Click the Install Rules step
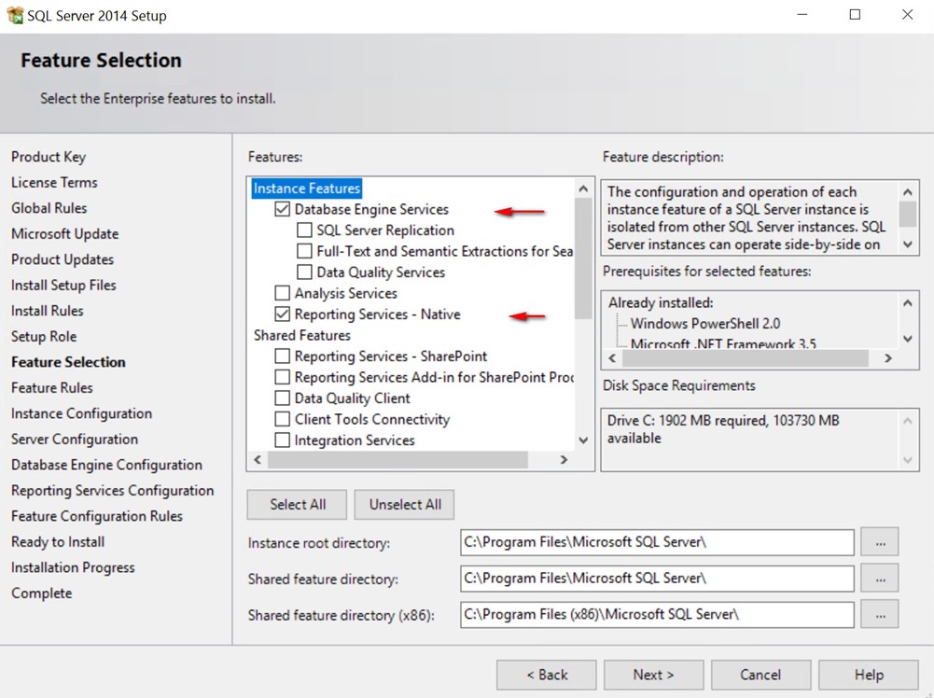The height and width of the screenshot is (698, 934). point(47,311)
